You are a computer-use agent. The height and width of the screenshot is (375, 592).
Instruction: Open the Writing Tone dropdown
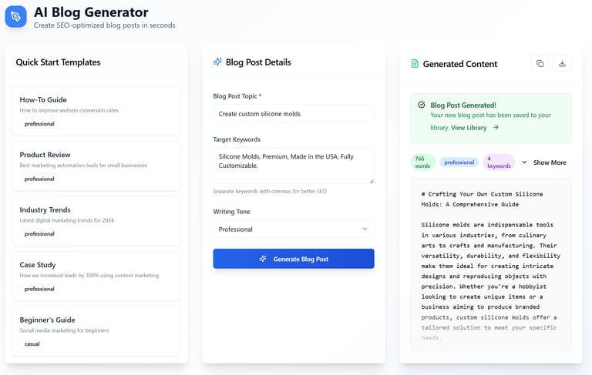293,229
